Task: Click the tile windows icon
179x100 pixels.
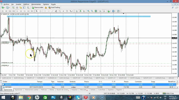Action: point(96,11)
